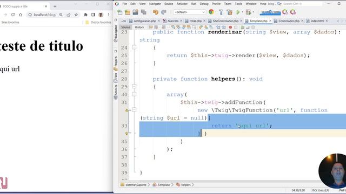The height and width of the screenshot is (194, 346).
Task: Click the zoom magnifier in Chrome address bar
Action: 61,15
